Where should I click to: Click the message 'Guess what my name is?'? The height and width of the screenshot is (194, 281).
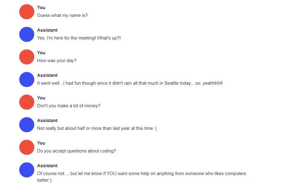63,15
